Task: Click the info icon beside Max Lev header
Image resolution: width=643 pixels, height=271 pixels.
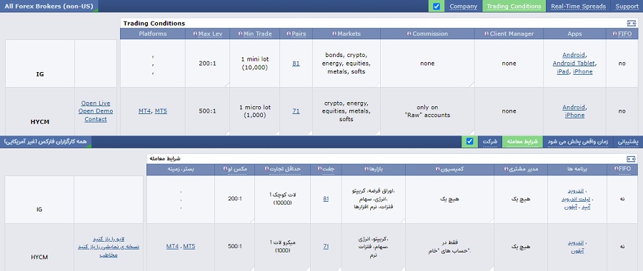Action: point(195,34)
